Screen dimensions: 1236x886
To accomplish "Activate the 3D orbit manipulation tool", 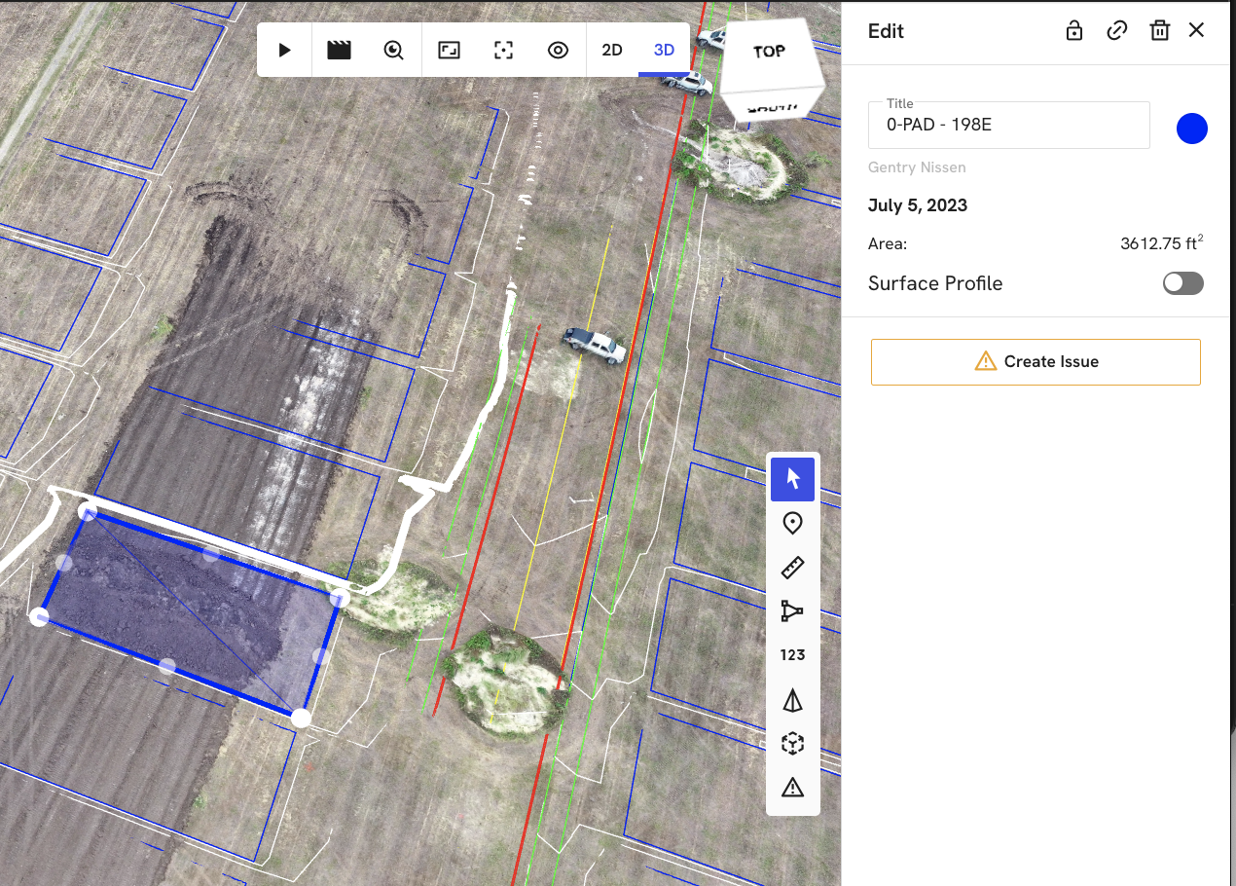I will 792,743.
